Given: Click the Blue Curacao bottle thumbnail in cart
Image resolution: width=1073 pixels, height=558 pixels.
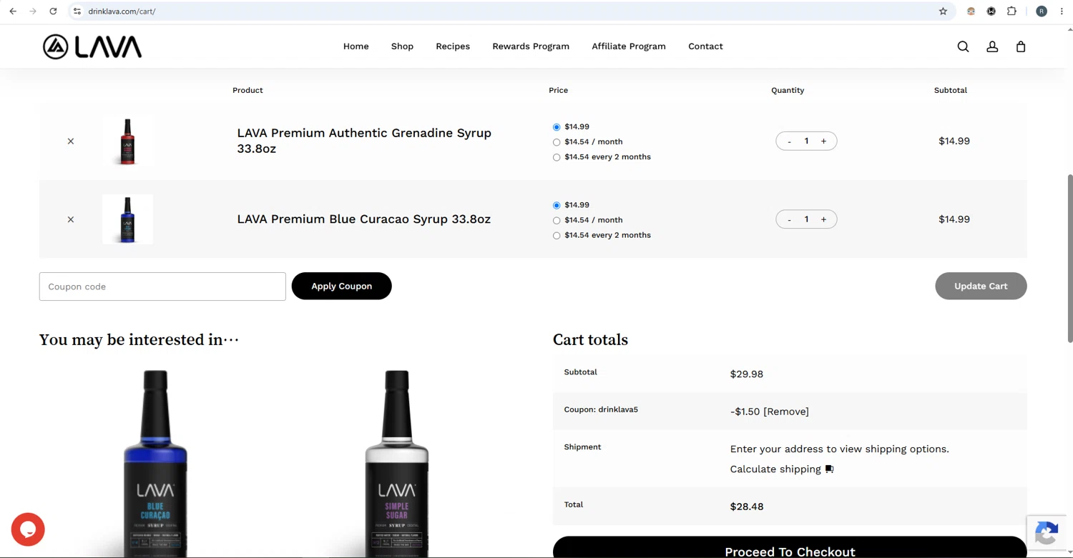Looking at the screenshot, I should (x=127, y=219).
